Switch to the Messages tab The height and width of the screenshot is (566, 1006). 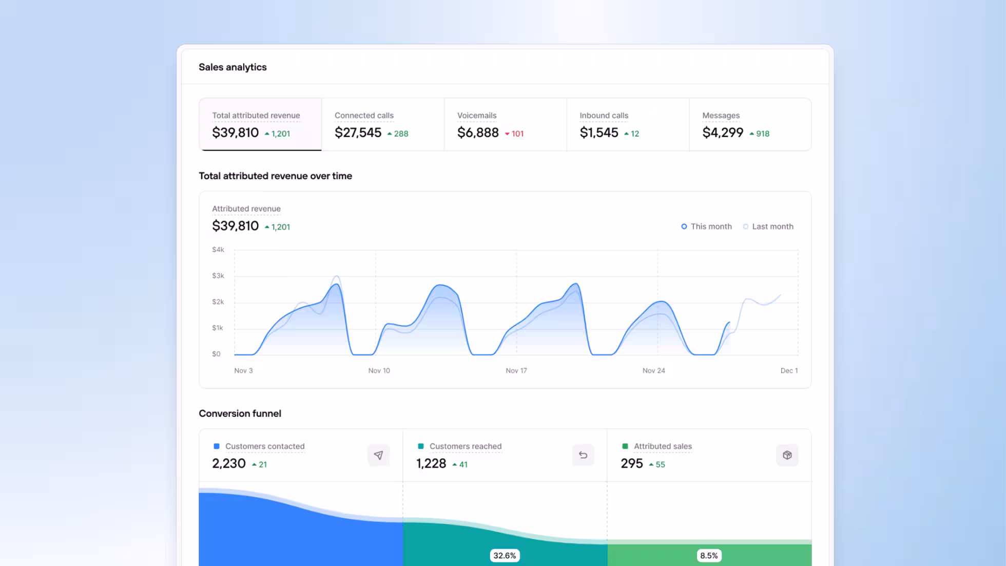pyautogui.click(x=750, y=124)
